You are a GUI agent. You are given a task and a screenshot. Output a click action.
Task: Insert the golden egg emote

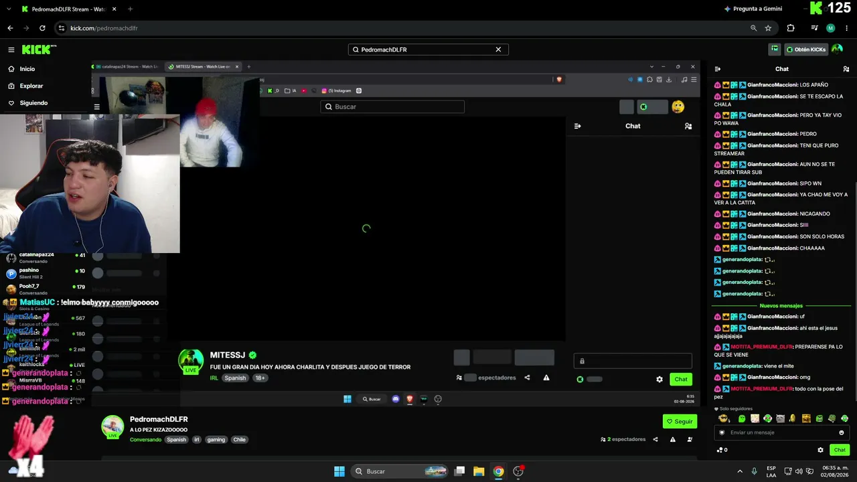[793, 418]
